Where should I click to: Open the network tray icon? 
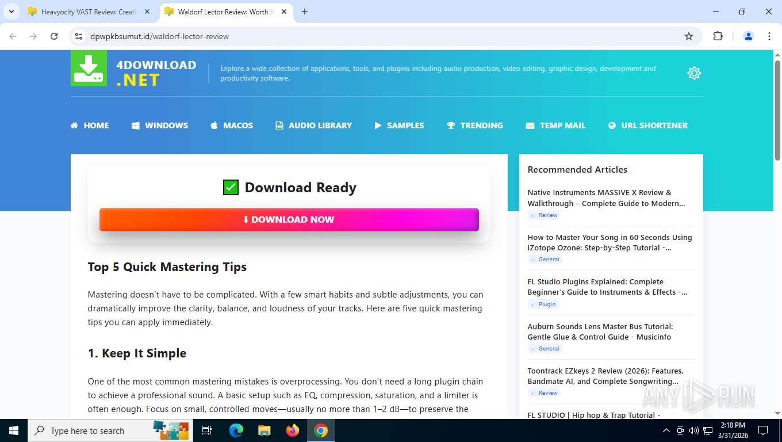pos(708,430)
